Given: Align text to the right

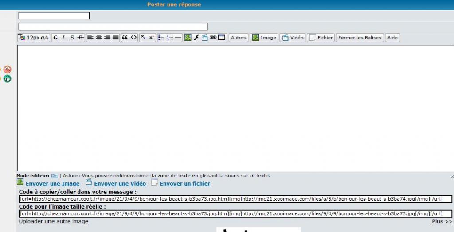Looking at the screenshot, I should [107, 37].
